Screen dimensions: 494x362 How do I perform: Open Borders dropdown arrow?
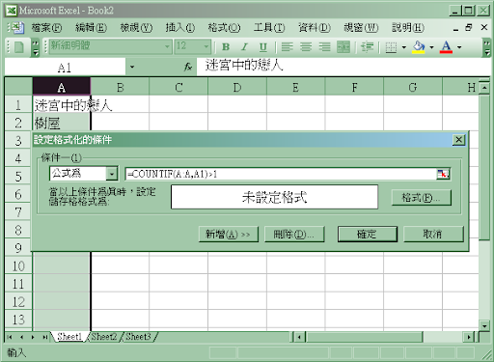404,47
